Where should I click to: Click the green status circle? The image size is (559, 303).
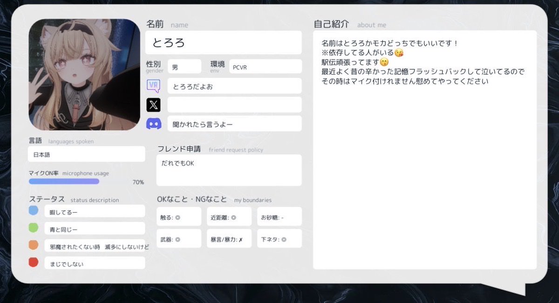(x=33, y=228)
